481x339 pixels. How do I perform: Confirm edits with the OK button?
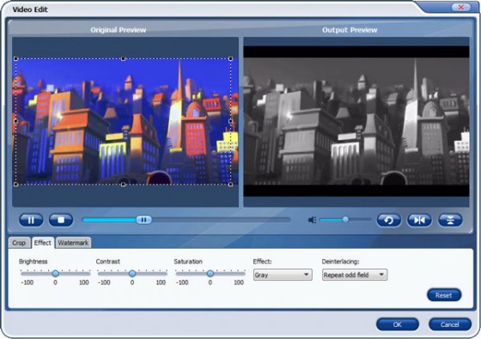click(x=397, y=324)
